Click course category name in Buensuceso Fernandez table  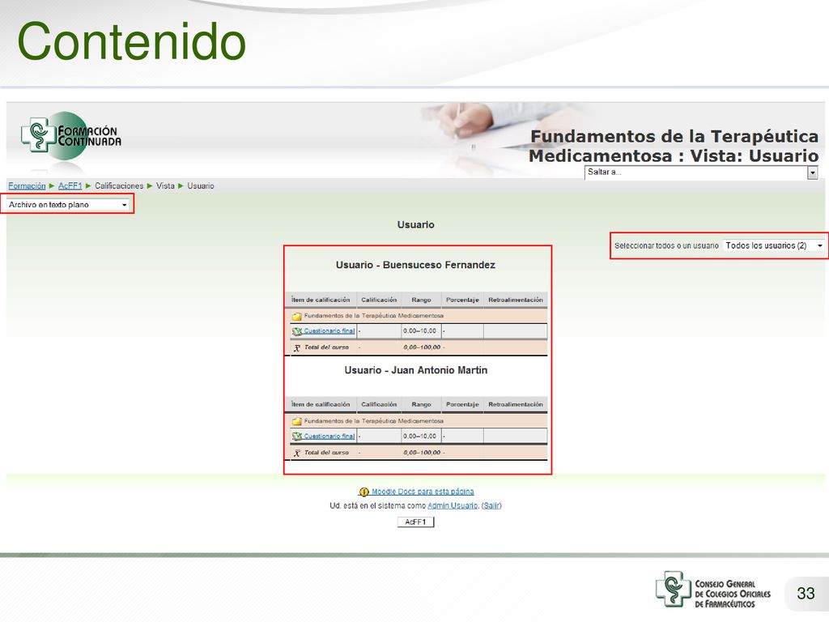coord(374,317)
